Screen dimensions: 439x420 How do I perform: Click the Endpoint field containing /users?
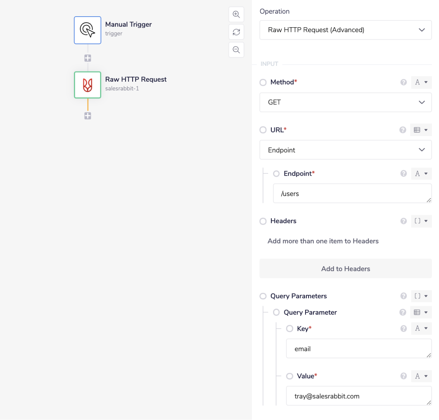[352, 193]
